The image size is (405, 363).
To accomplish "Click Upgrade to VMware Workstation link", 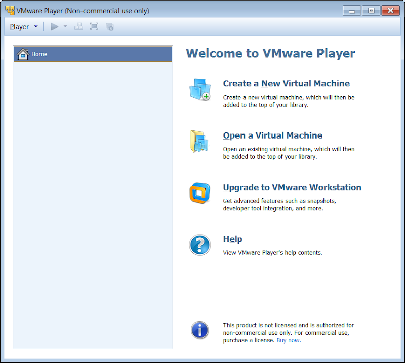I will pyautogui.click(x=292, y=187).
